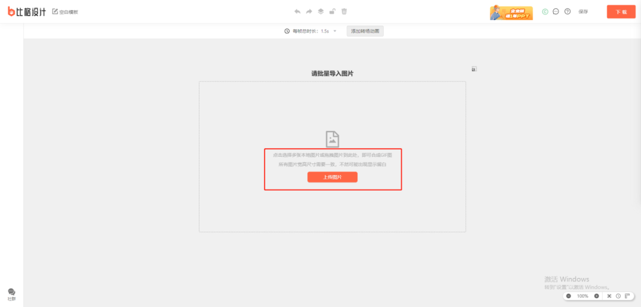Click the green copyright circle icon
The image size is (641, 307).
pyautogui.click(x=545, y=11)
